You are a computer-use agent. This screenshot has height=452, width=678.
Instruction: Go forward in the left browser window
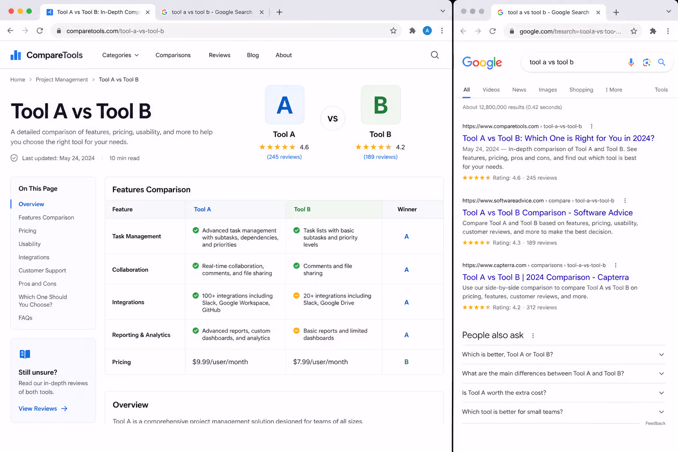(25, 31)
